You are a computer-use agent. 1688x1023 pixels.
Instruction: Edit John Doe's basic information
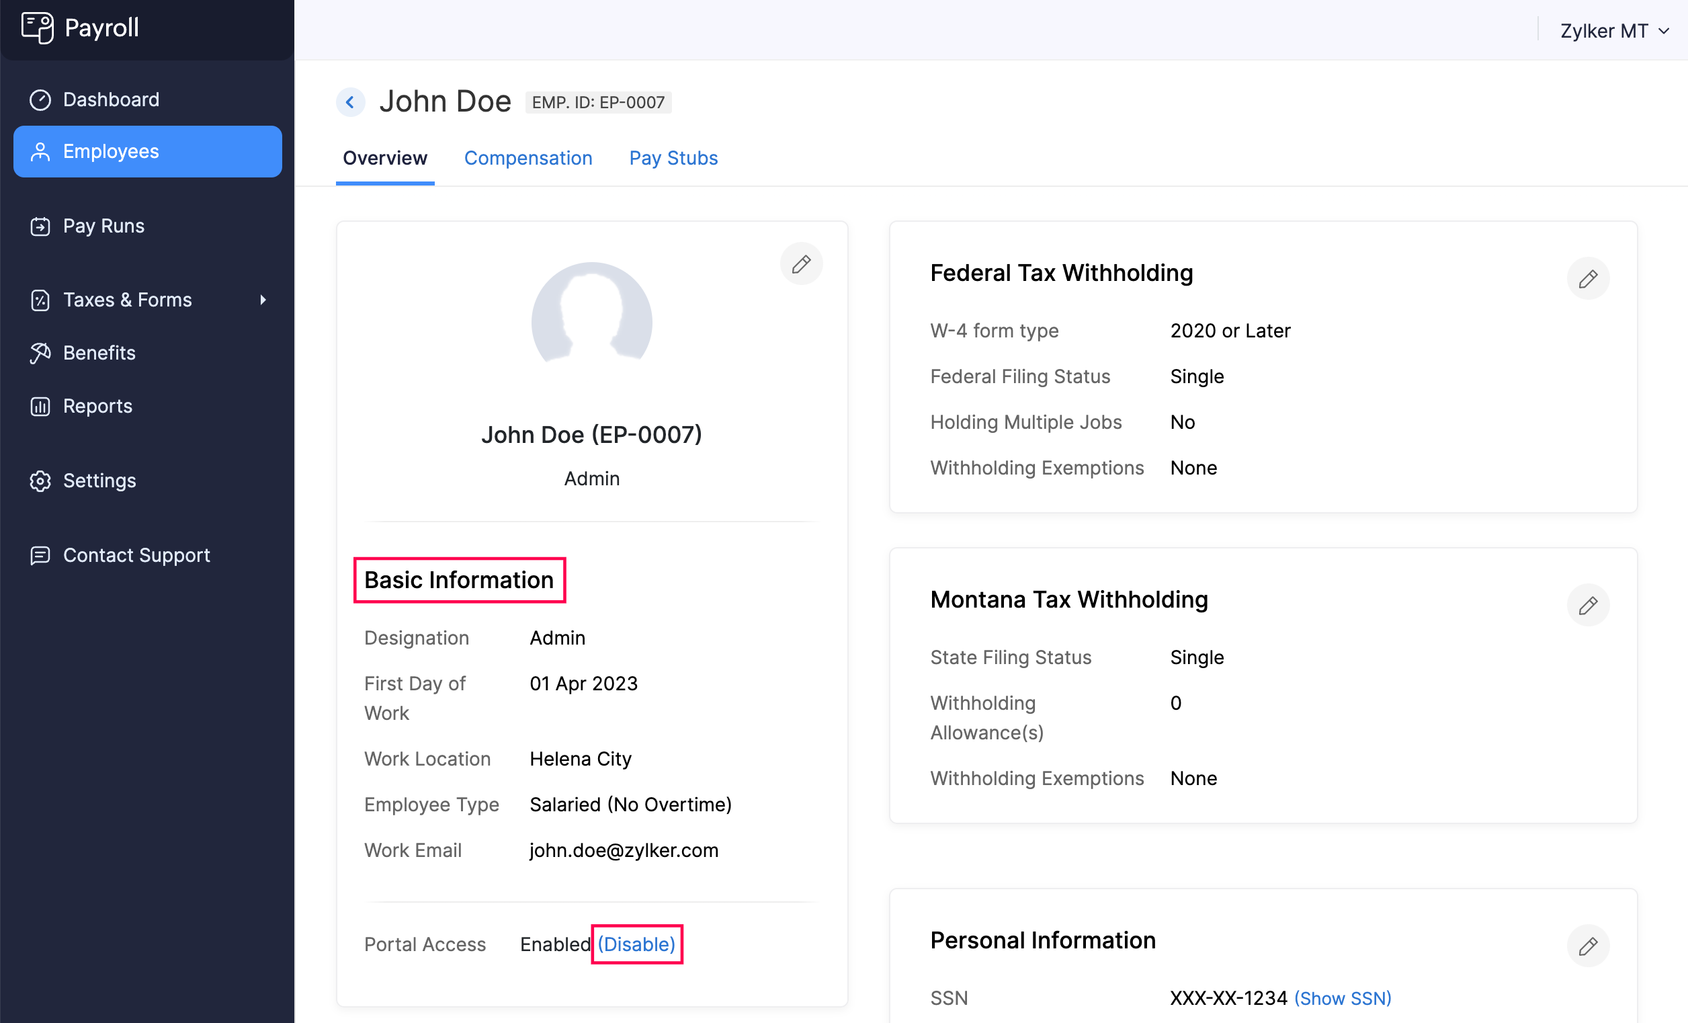tap(801, 263)
